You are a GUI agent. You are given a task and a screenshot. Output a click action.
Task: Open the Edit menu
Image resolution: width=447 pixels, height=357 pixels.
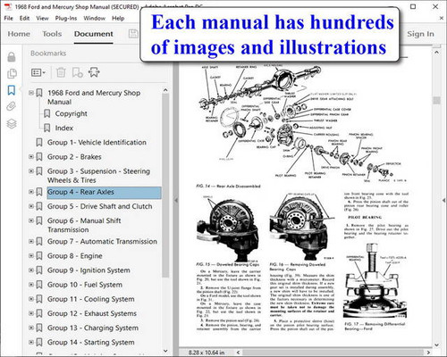coord(24,18)
